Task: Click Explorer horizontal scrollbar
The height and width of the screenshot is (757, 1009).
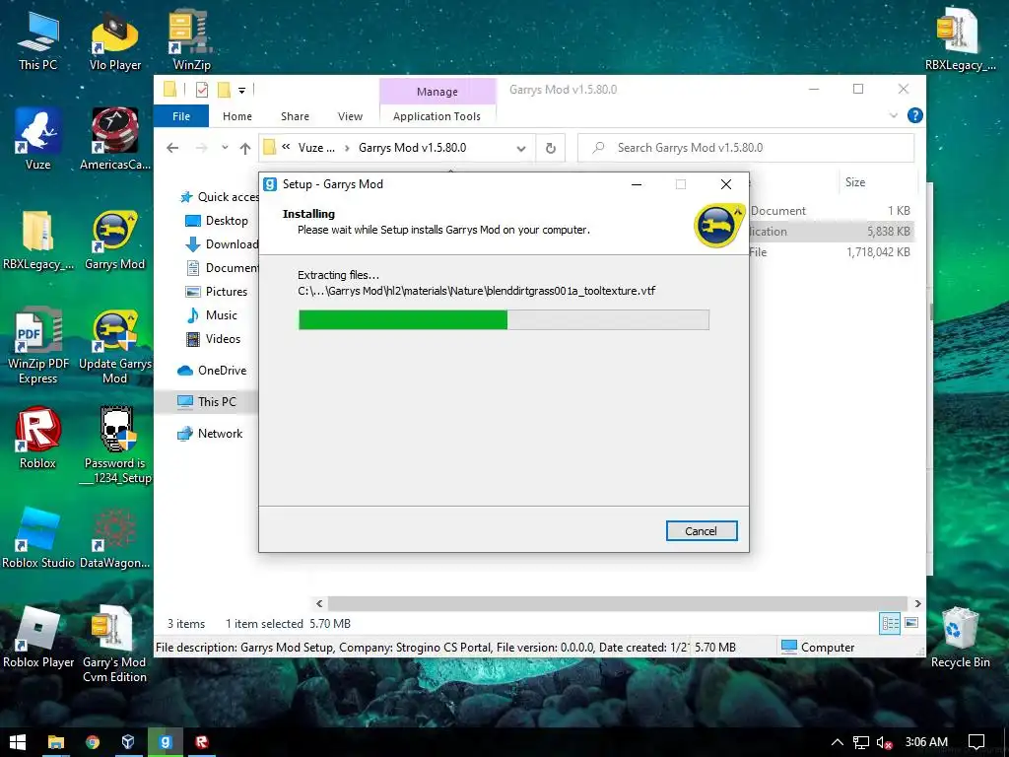Action: tap(618, 604)
